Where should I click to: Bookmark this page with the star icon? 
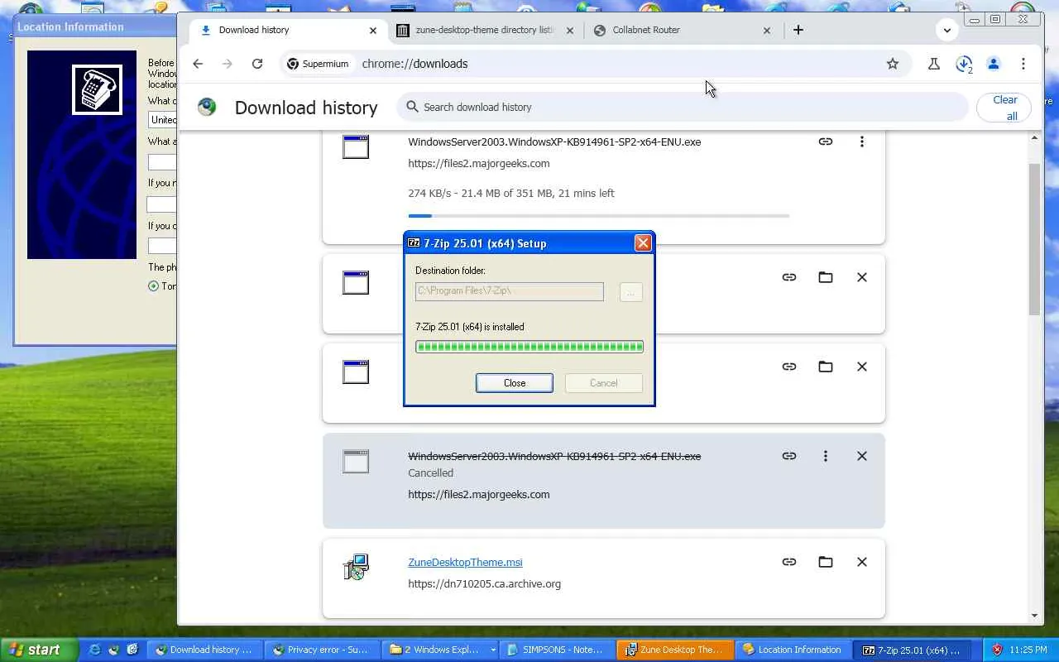tap(893, 64)
